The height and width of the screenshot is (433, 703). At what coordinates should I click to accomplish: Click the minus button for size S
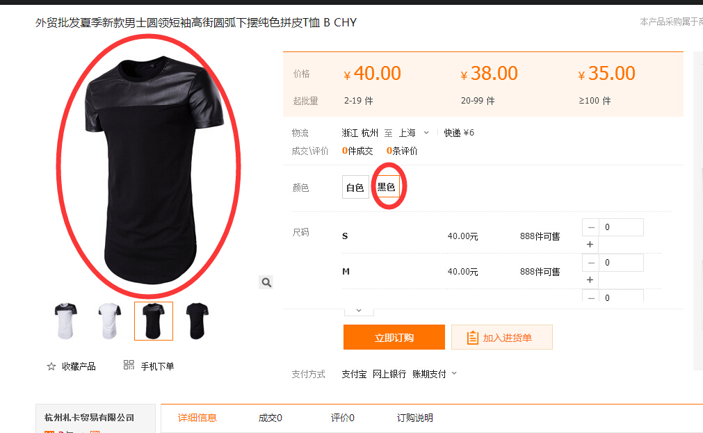(591, 227)
